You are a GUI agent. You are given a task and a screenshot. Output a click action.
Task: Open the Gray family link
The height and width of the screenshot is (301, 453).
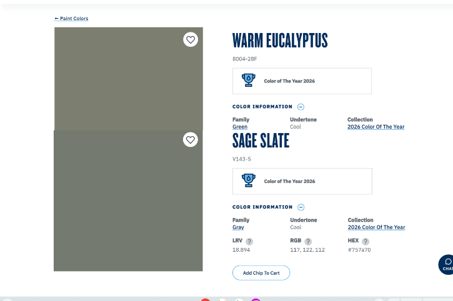click(238, 227)
